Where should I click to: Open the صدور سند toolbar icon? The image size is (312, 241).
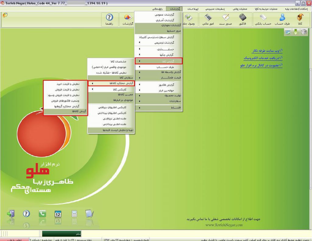(x=225, y=19)
